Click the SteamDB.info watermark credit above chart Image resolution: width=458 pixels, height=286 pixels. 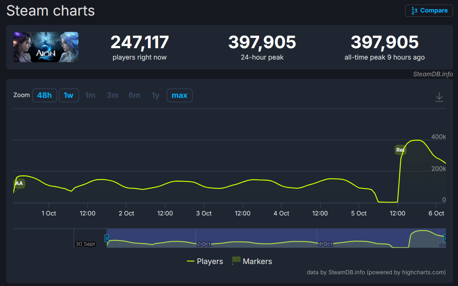point(433,74)
